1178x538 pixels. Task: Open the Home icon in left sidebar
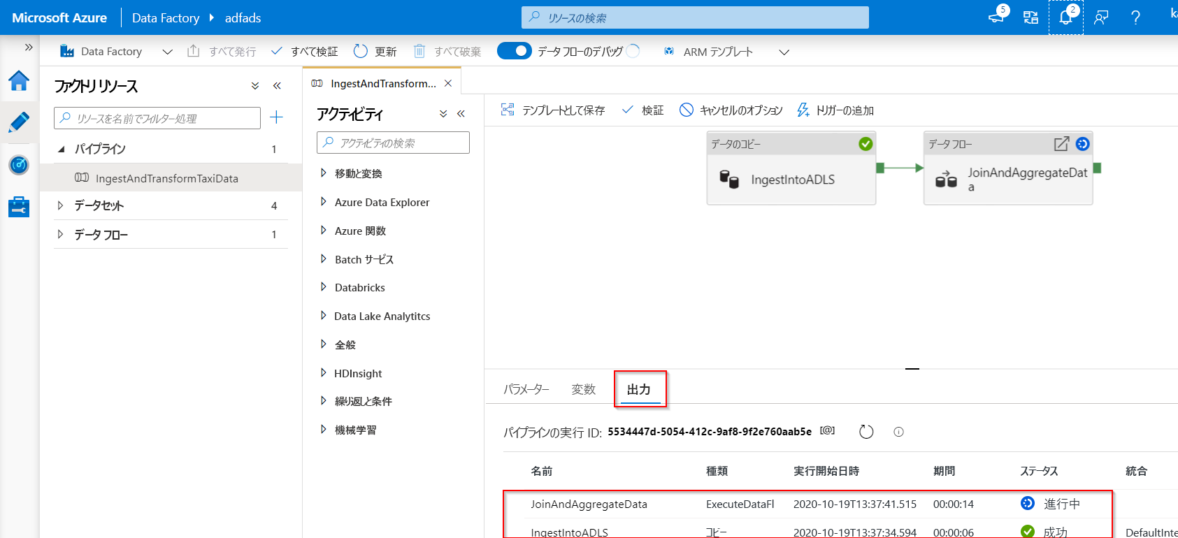tap(19, 81)
